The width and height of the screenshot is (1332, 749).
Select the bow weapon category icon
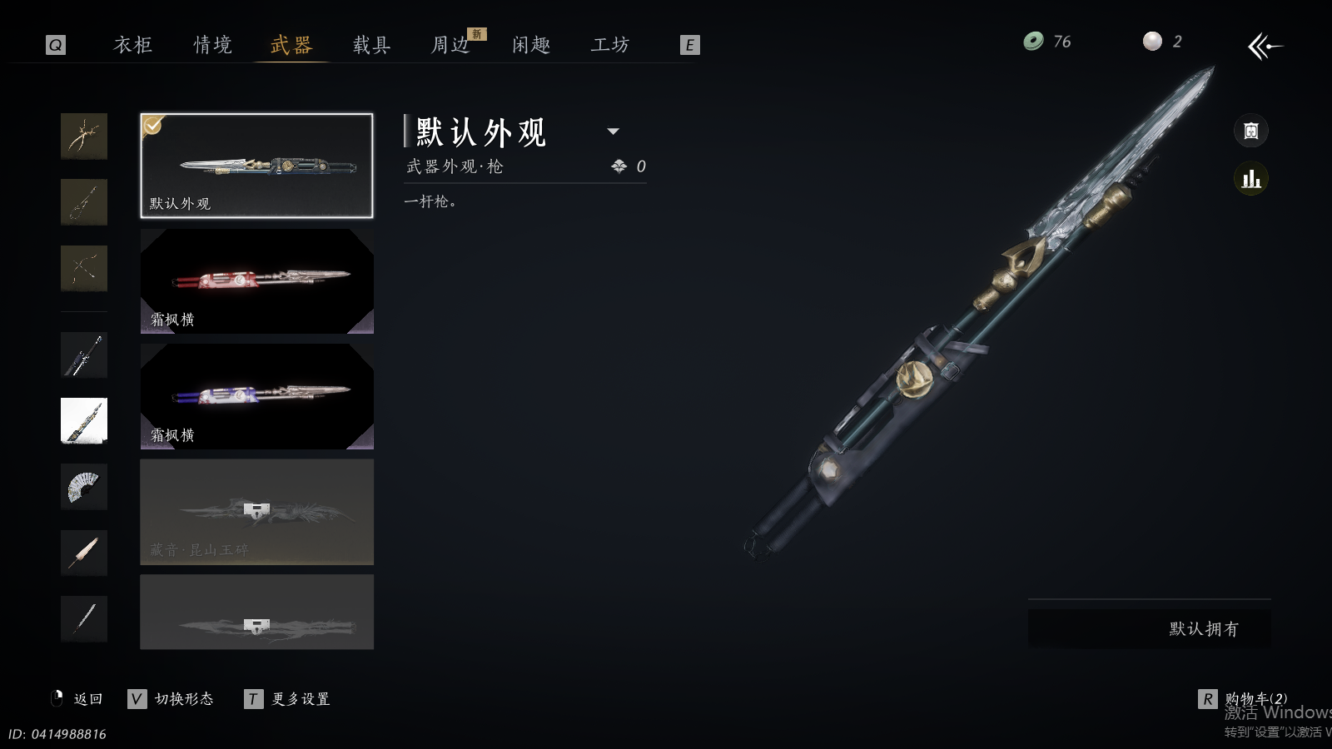pos(84,269)
